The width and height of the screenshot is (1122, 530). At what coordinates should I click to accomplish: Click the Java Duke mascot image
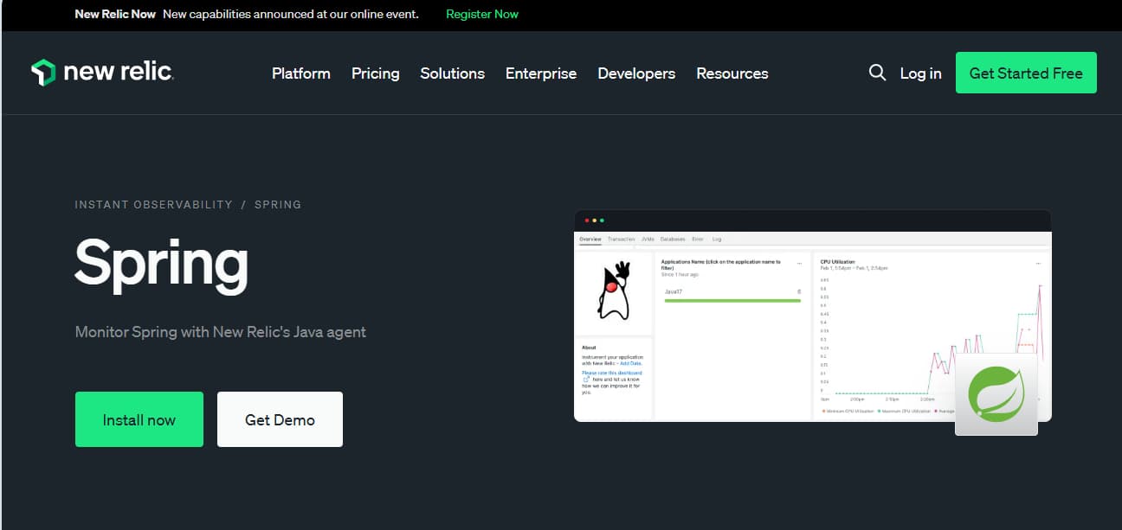(613, 291)
